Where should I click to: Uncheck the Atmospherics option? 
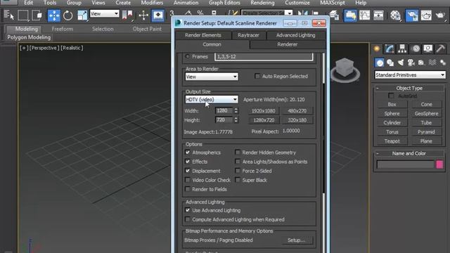(x=188, y=153)
